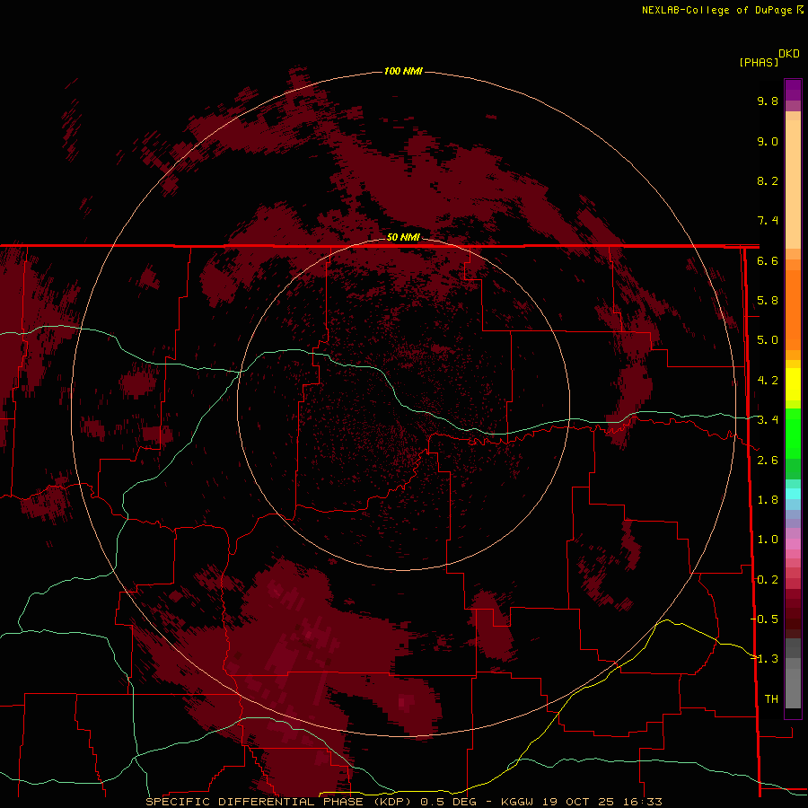Pick the yellow segment of the color bar
808x808 pixels.
793,384
